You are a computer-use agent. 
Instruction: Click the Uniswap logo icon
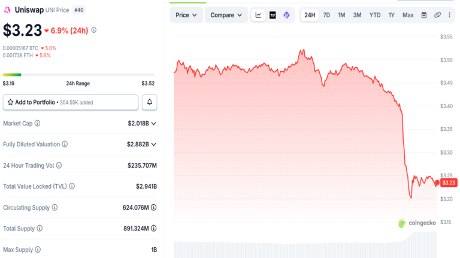coord(7,10)
